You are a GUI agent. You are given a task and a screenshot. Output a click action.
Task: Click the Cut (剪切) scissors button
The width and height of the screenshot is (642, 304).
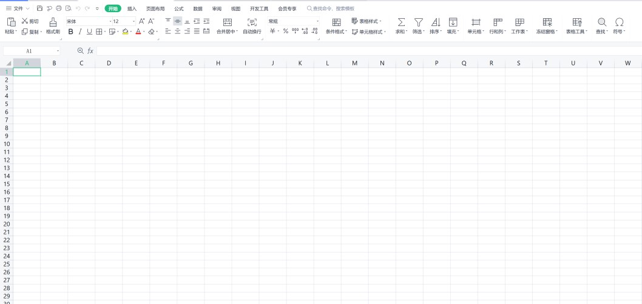pos(30,21)
